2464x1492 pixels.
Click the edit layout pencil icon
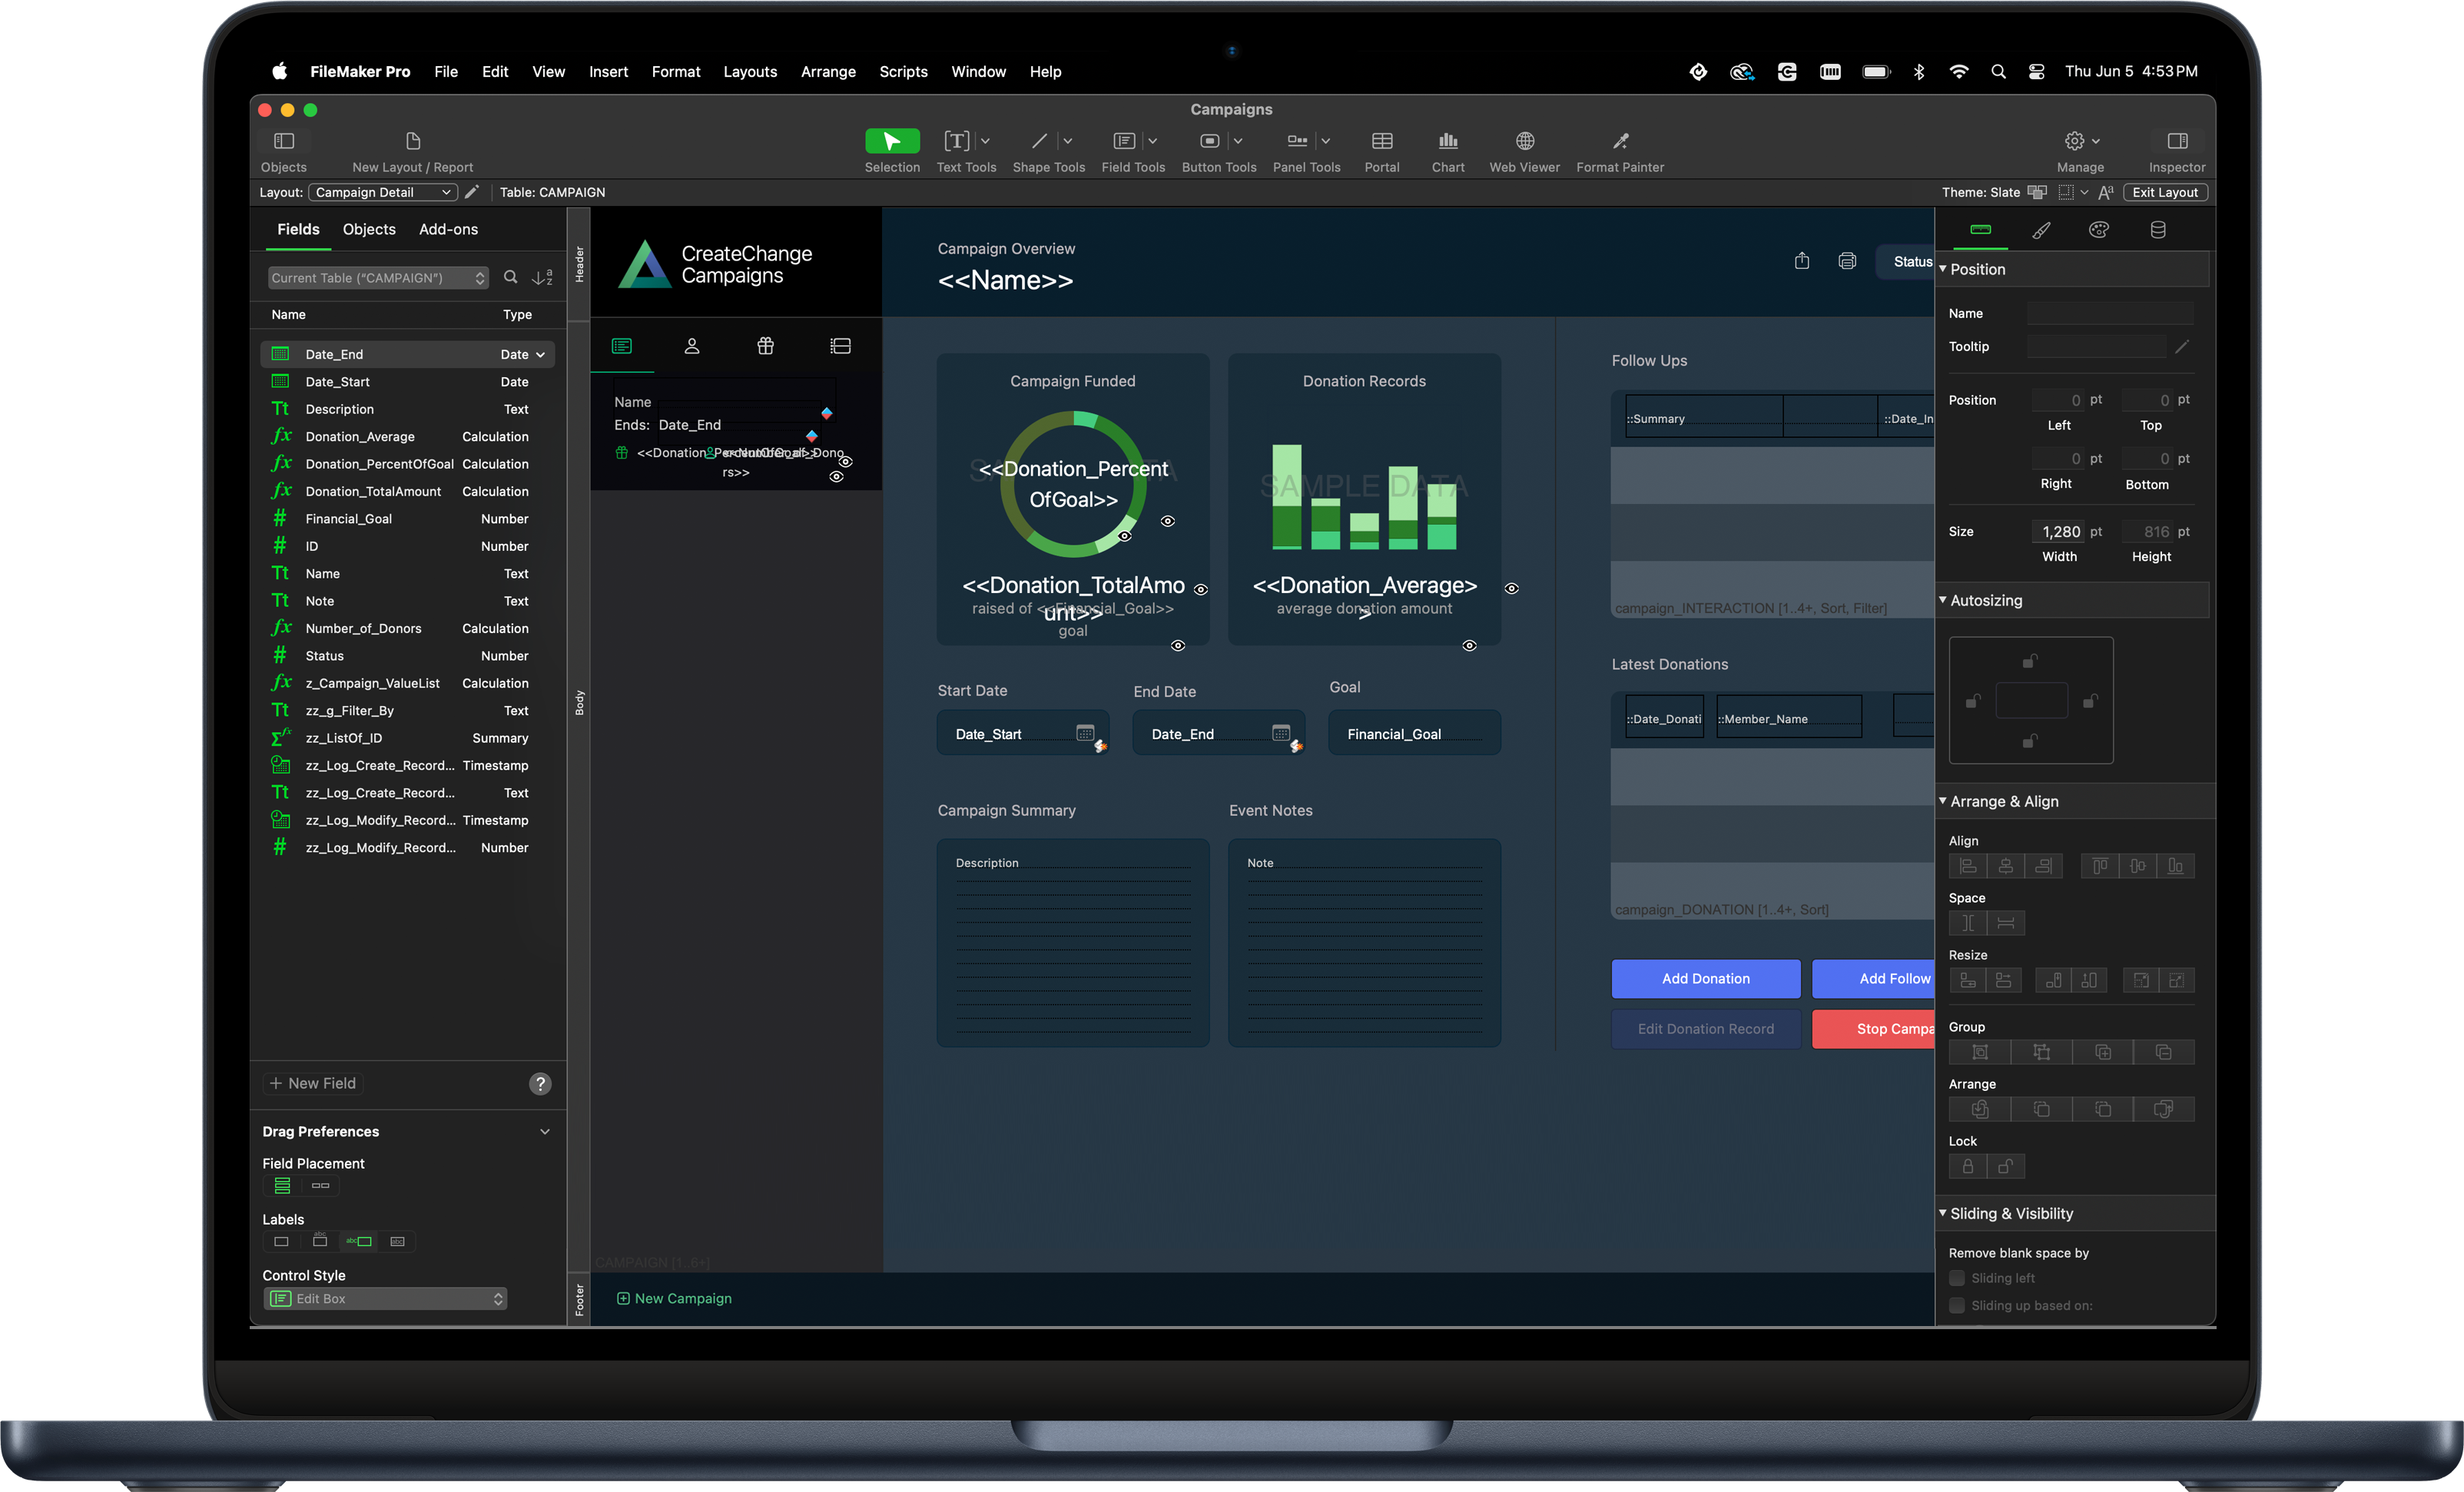[x=472, y=192]
